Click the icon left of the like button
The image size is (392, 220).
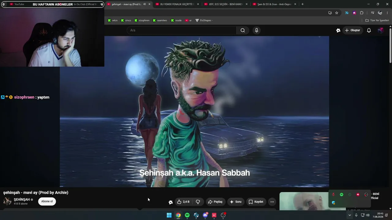click(x=171, y=202)
